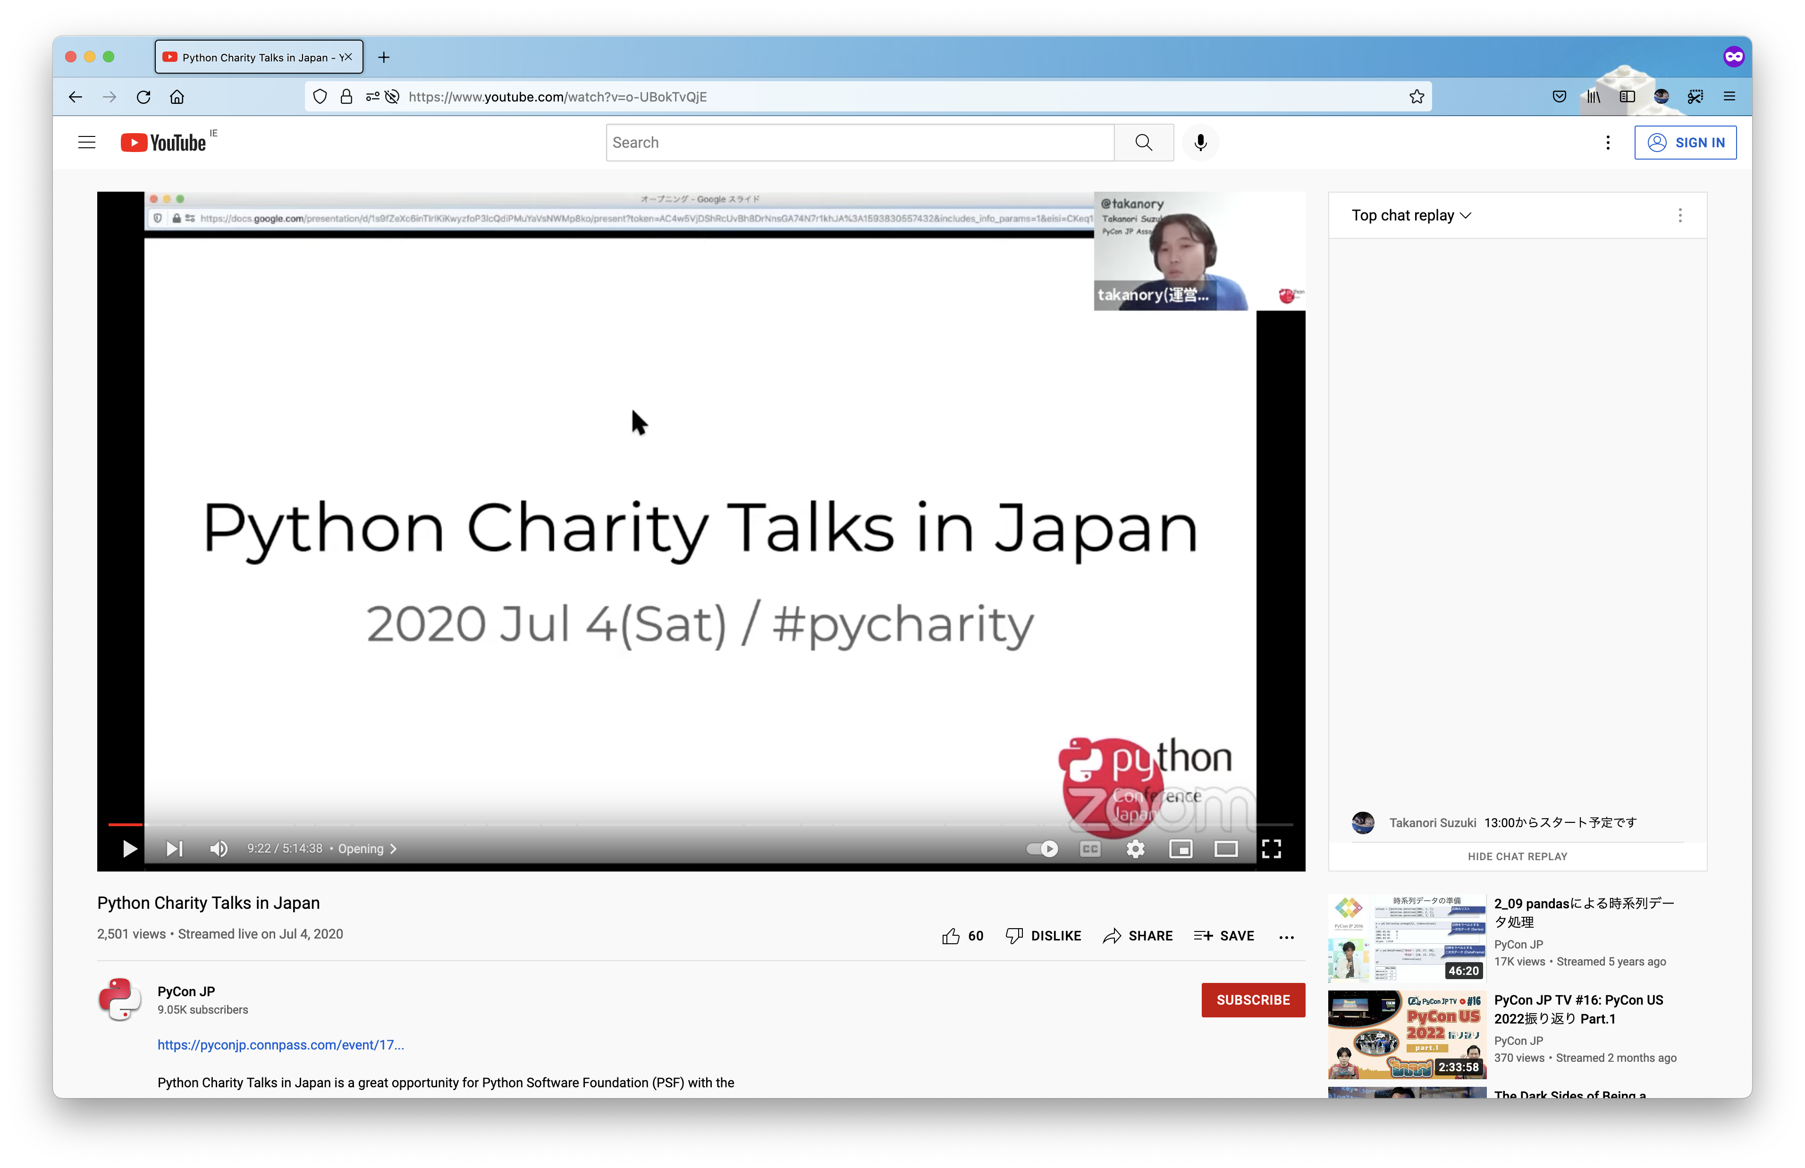Skip to the next video

pyautogui.click(x=174, y=849)
